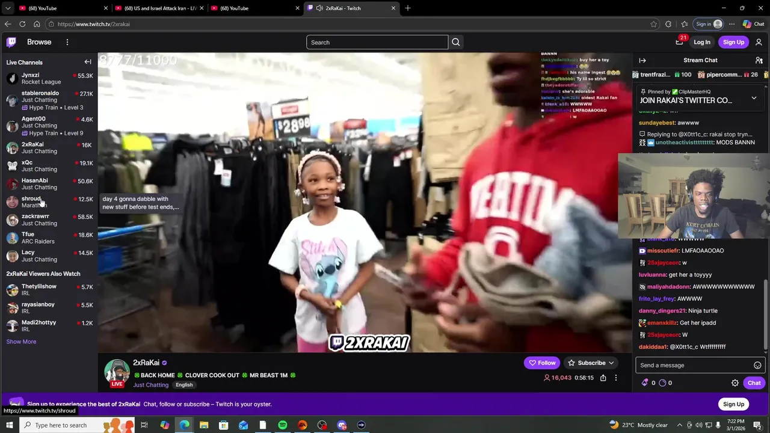Open the Browse page
770x433 pixels.
click(39, 42)
